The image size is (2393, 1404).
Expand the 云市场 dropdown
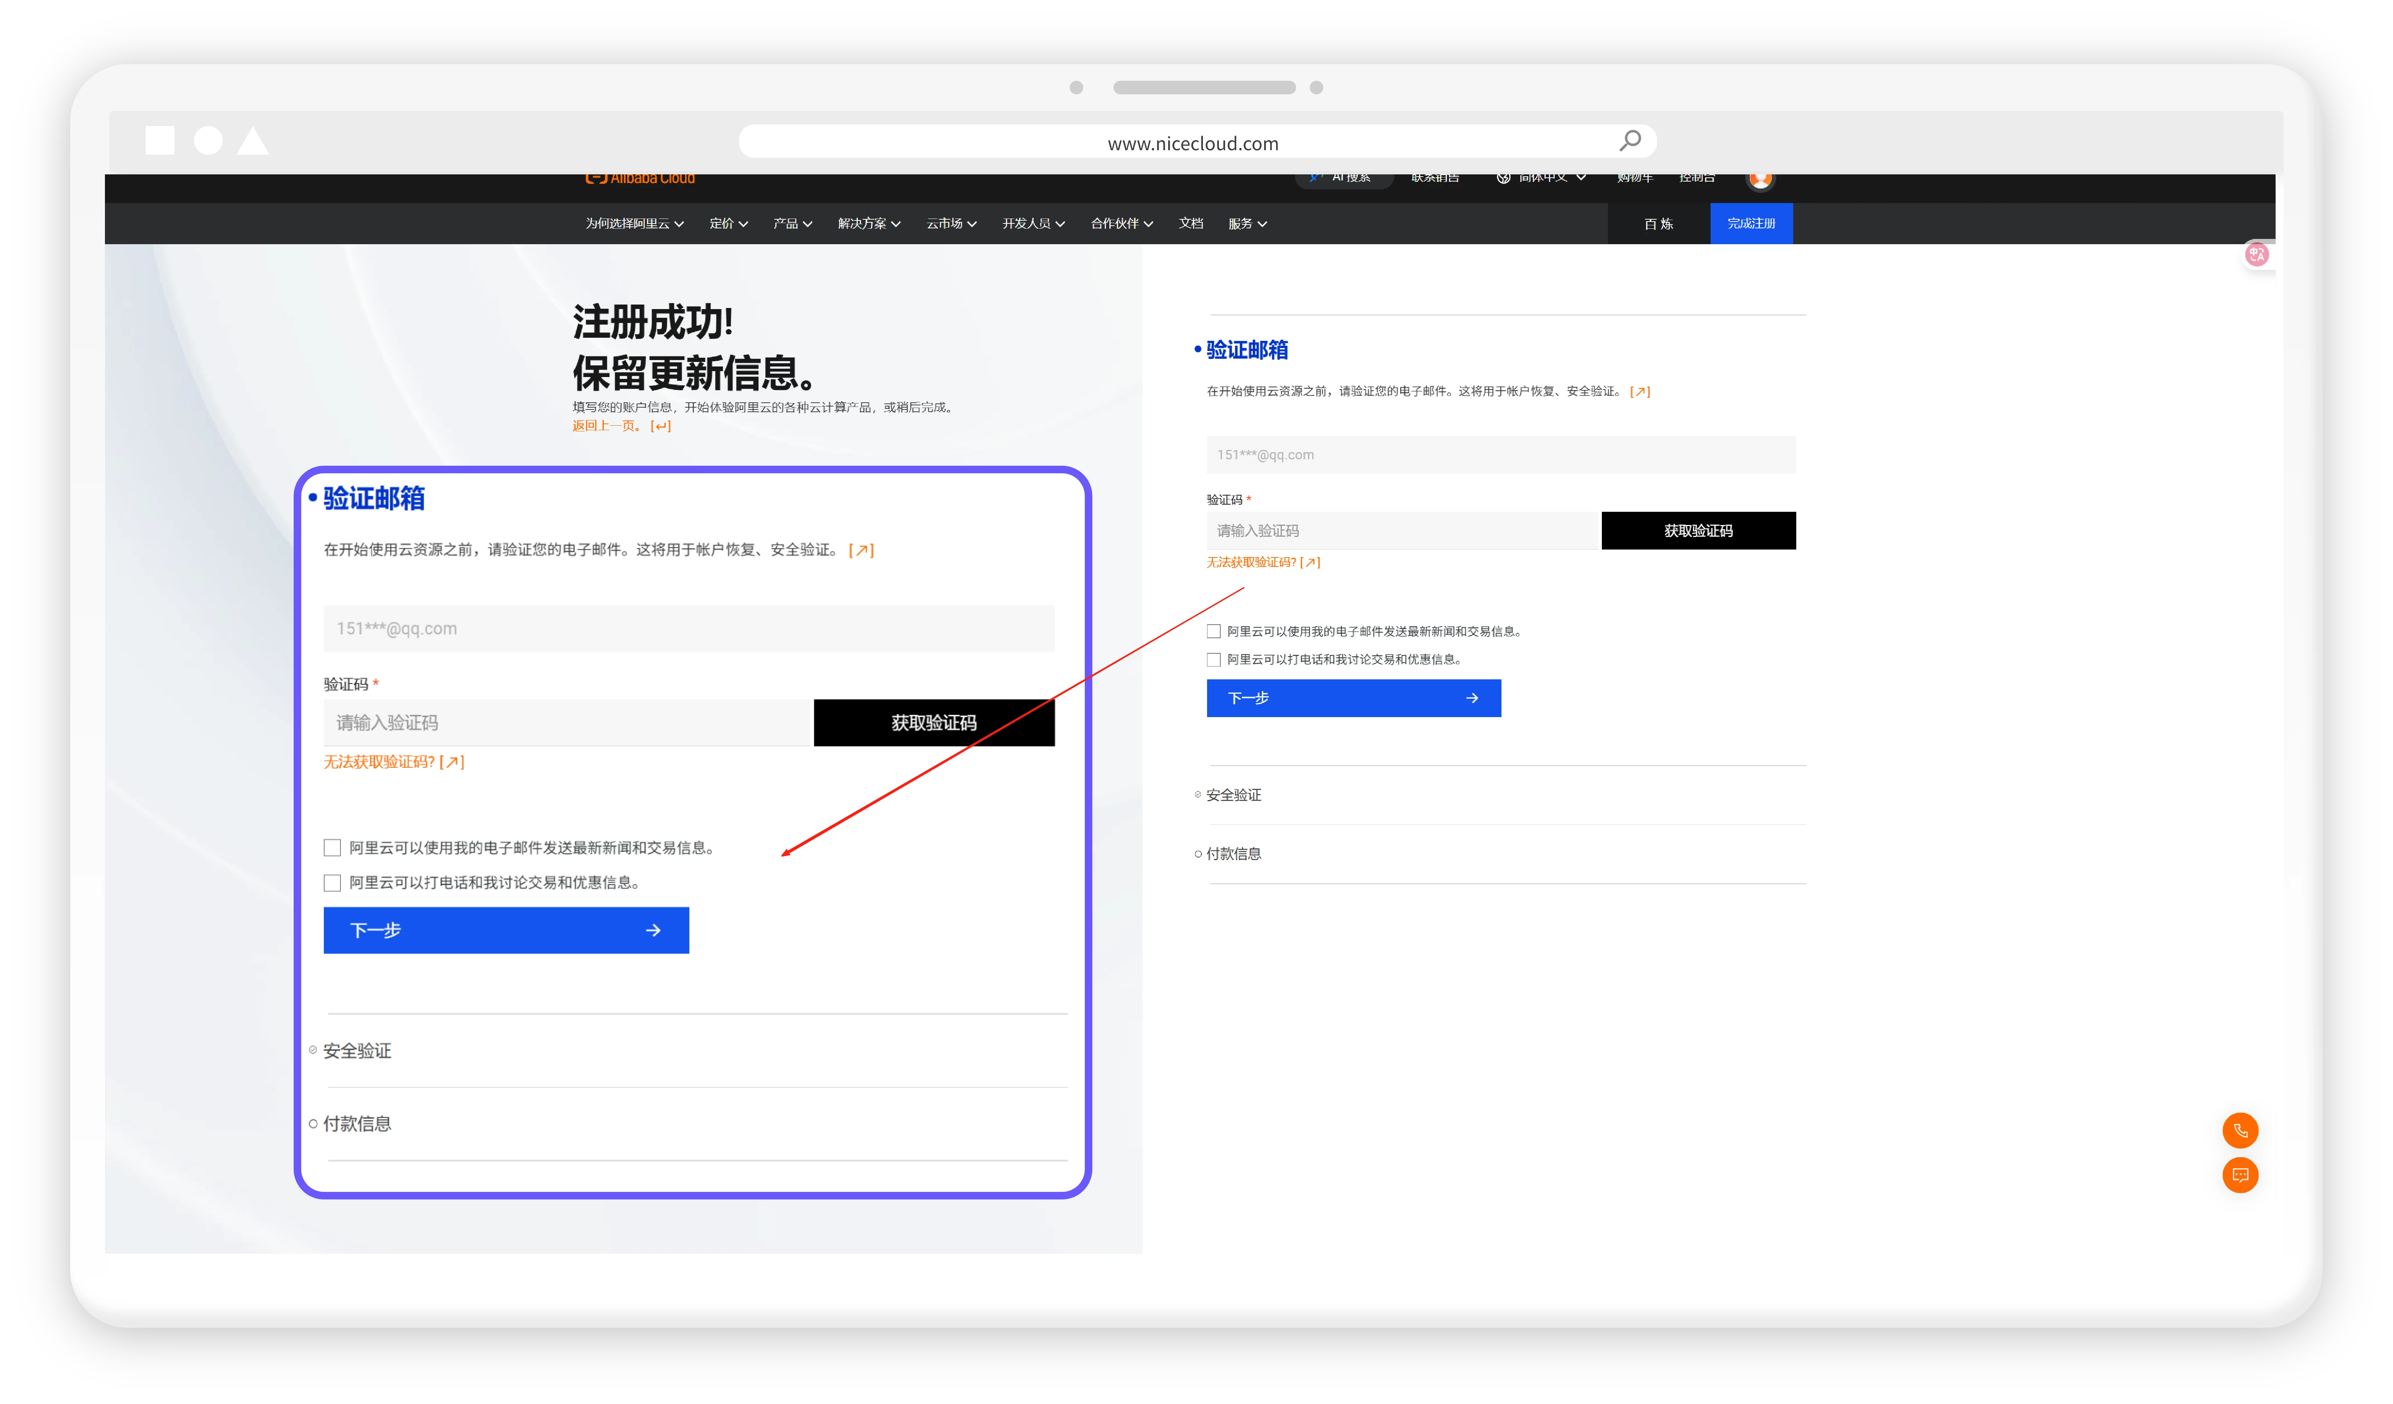952,224
